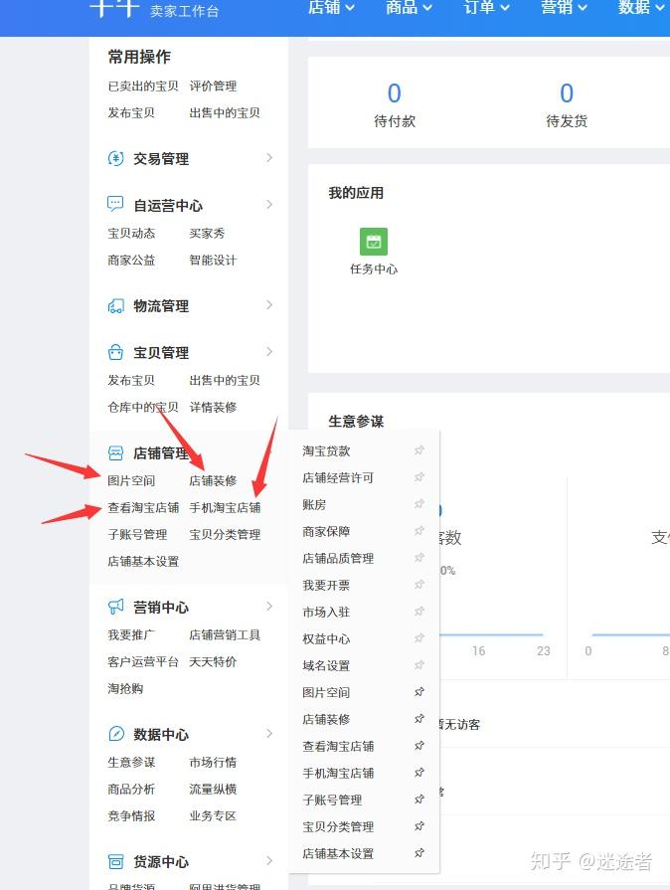Click the 交易管理 yen icon
Image resolution: width=670 pixels, height=890 pixels.
pos(115,158)
